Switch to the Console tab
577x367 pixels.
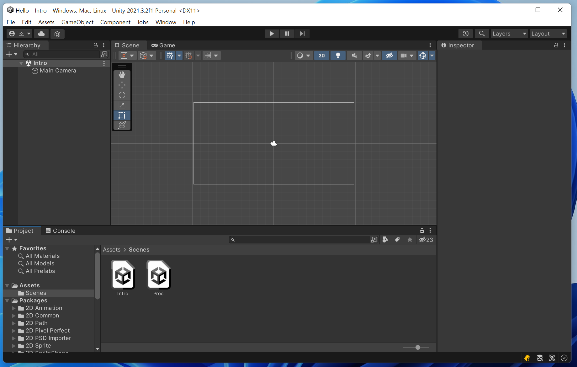coord(61,231)
